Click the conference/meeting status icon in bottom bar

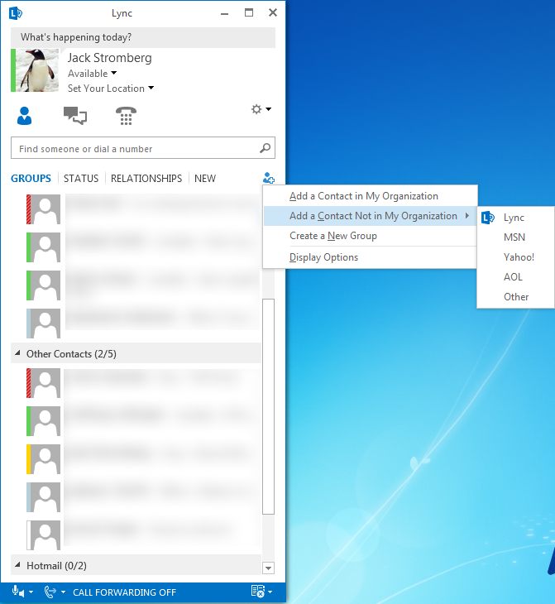pos(258,592)
